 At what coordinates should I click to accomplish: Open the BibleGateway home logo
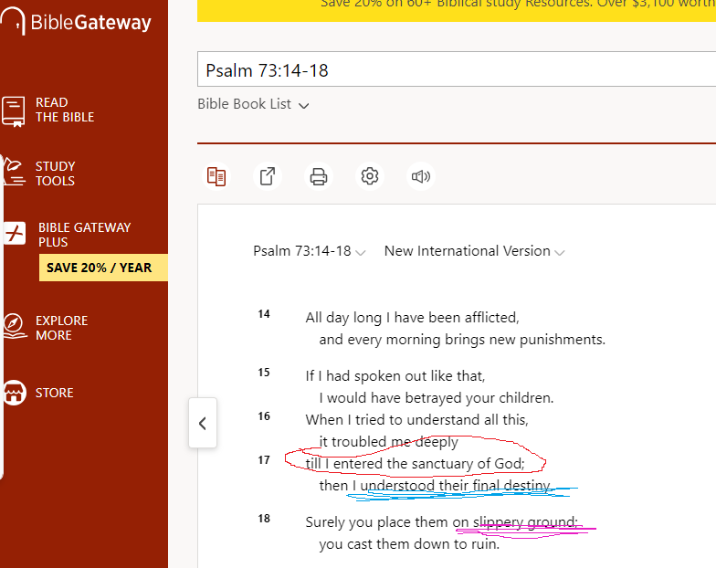pyautogui.click(x=75, y=22)
